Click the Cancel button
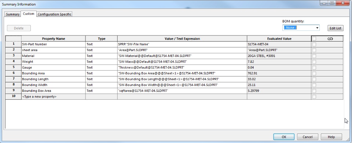This screenshot has height=143, width=352. pyautogui.click(x=307, y=137)
